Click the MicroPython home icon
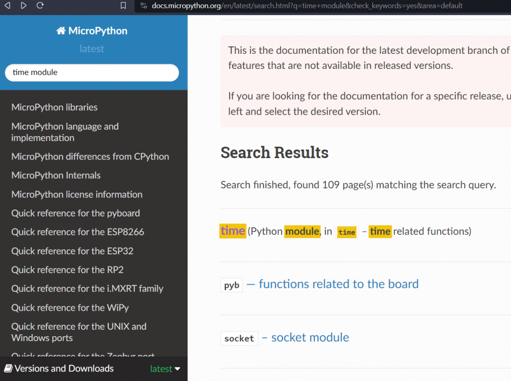This screenshot has width=511, height=381. click(x=60, y=30)
